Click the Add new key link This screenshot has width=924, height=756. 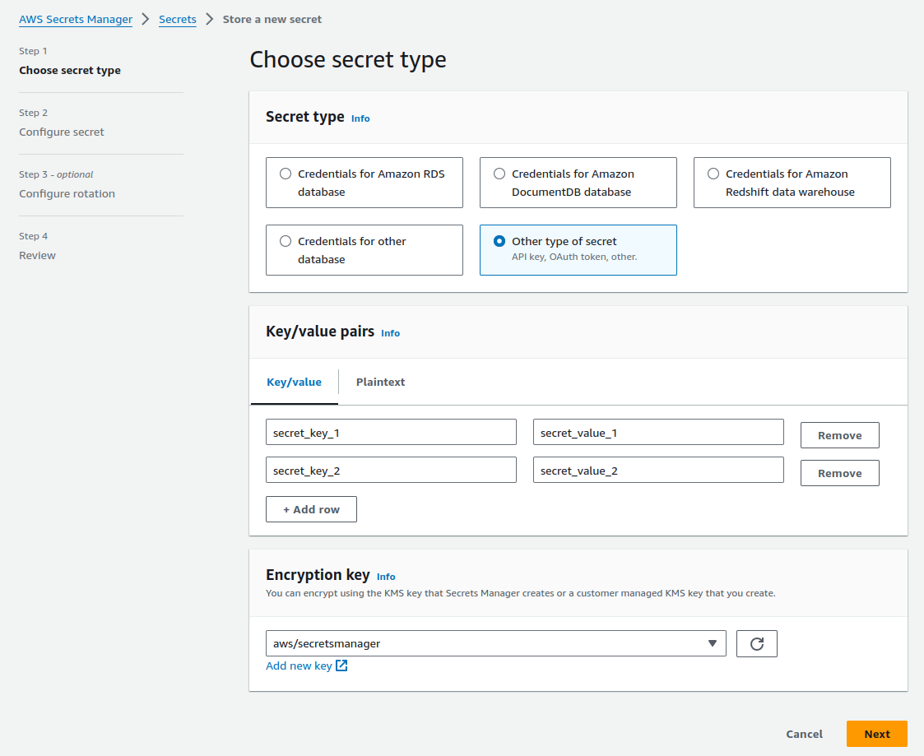point(299,666)
